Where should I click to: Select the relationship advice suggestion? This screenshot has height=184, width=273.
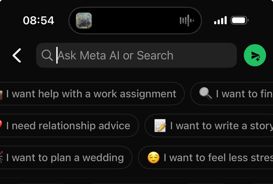[x=68, y=125]
